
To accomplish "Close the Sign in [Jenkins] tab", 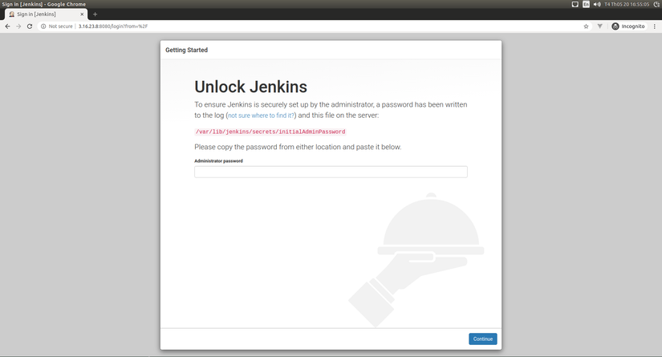I will pos(82,14).
